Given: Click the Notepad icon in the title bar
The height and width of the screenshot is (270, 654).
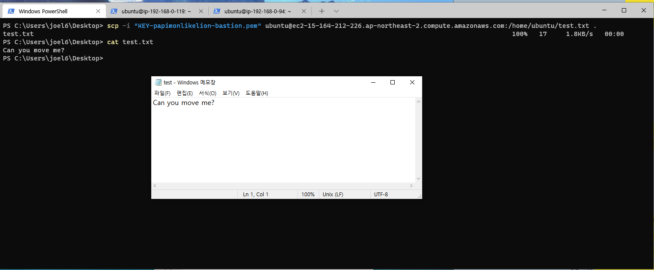Looking at the screenshot, I should tap(158, 83).
